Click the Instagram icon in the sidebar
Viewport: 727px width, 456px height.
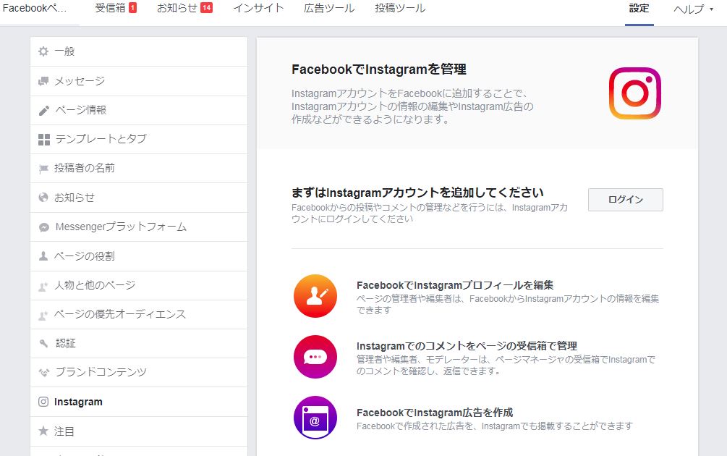(x=43, y=402)
